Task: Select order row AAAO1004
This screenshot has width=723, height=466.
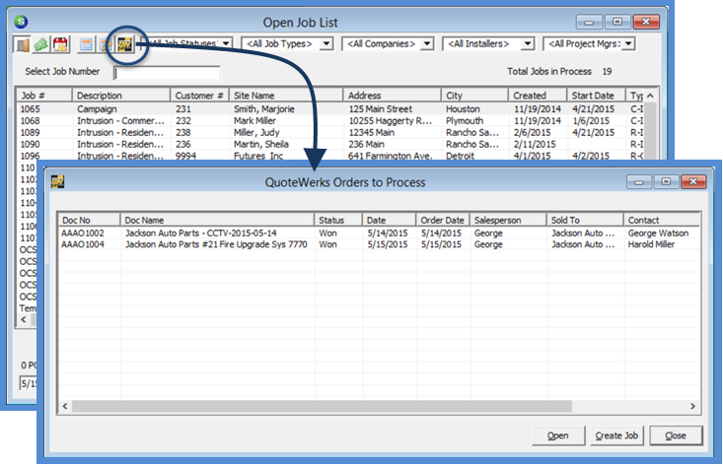Action: coord(379,244)
